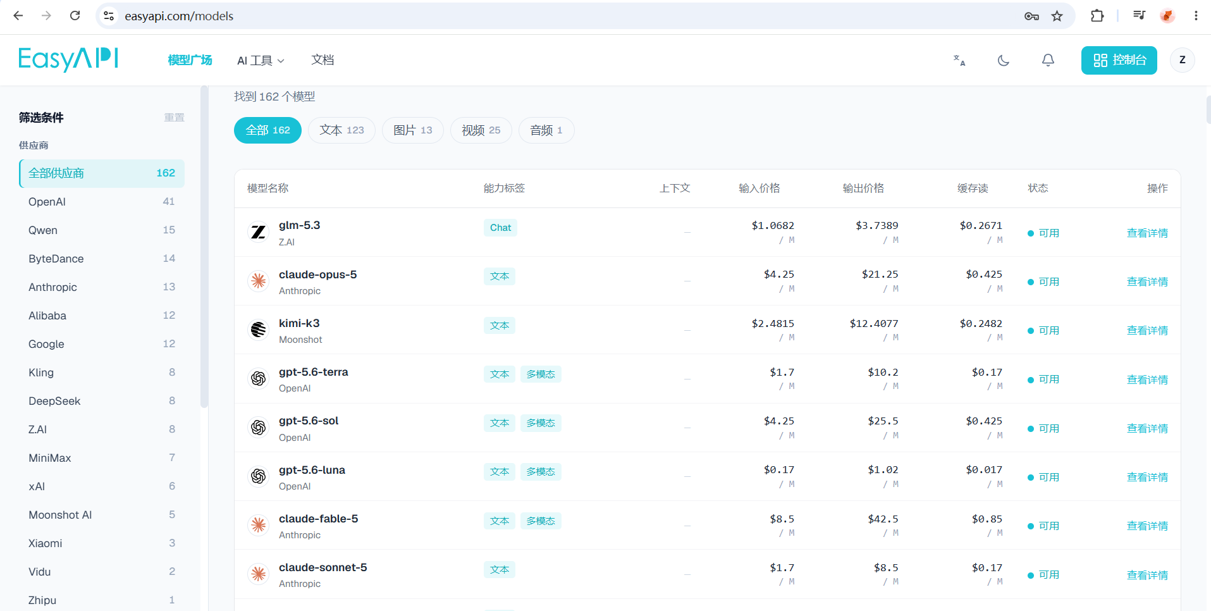This screenshot has height=611, width=1211.
Task: Open the Chrome three-dot menu
Action: [x=1196, y=16]
